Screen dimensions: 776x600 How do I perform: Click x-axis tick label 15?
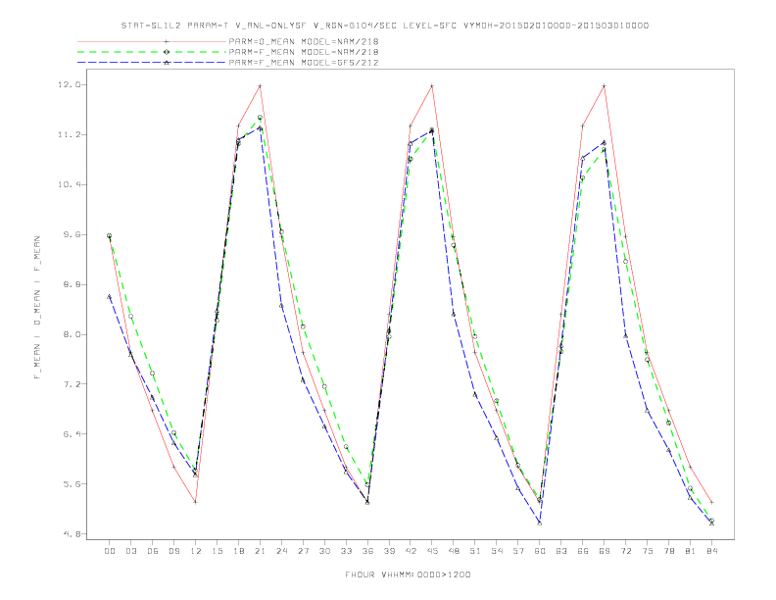point(217,551)
